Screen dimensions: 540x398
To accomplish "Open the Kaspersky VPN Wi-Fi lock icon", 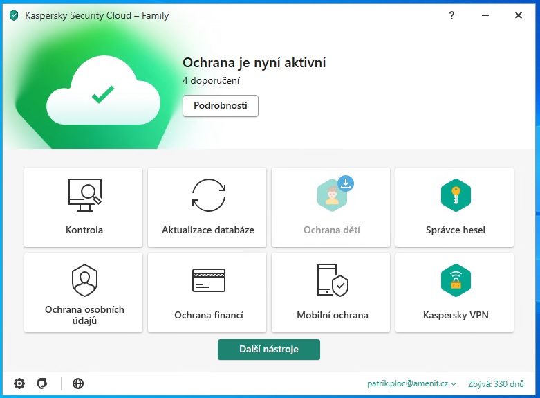I will 456,280.
